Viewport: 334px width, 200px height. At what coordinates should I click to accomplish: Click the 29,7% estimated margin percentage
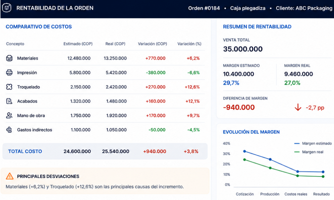pos(231,83)
